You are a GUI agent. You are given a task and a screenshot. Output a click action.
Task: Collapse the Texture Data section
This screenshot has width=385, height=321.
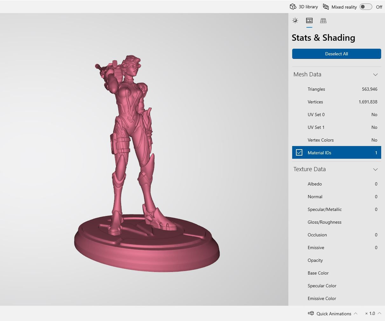(375, 169)
